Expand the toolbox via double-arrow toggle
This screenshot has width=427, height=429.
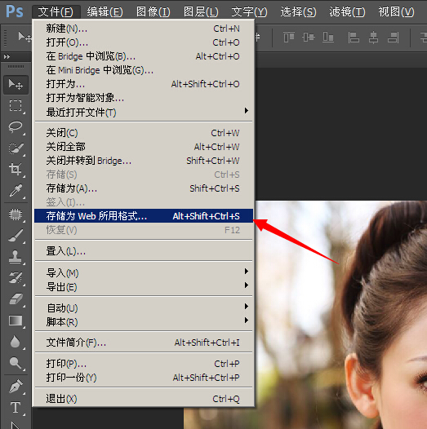click(x=7, y=56)
